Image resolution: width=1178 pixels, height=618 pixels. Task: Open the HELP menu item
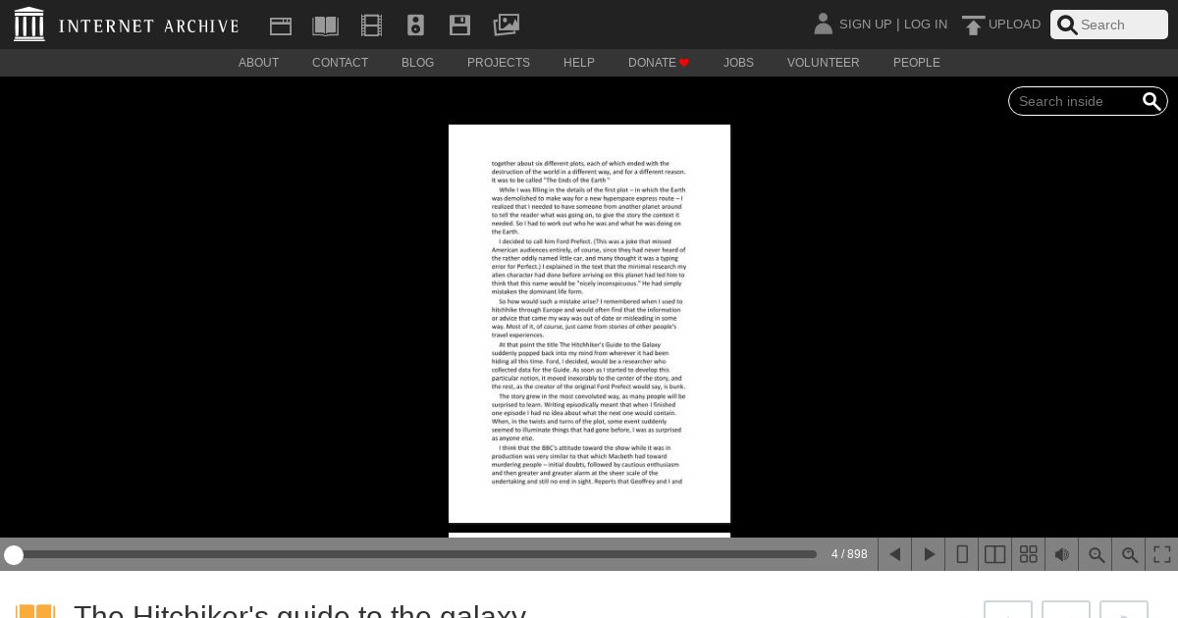579,63
